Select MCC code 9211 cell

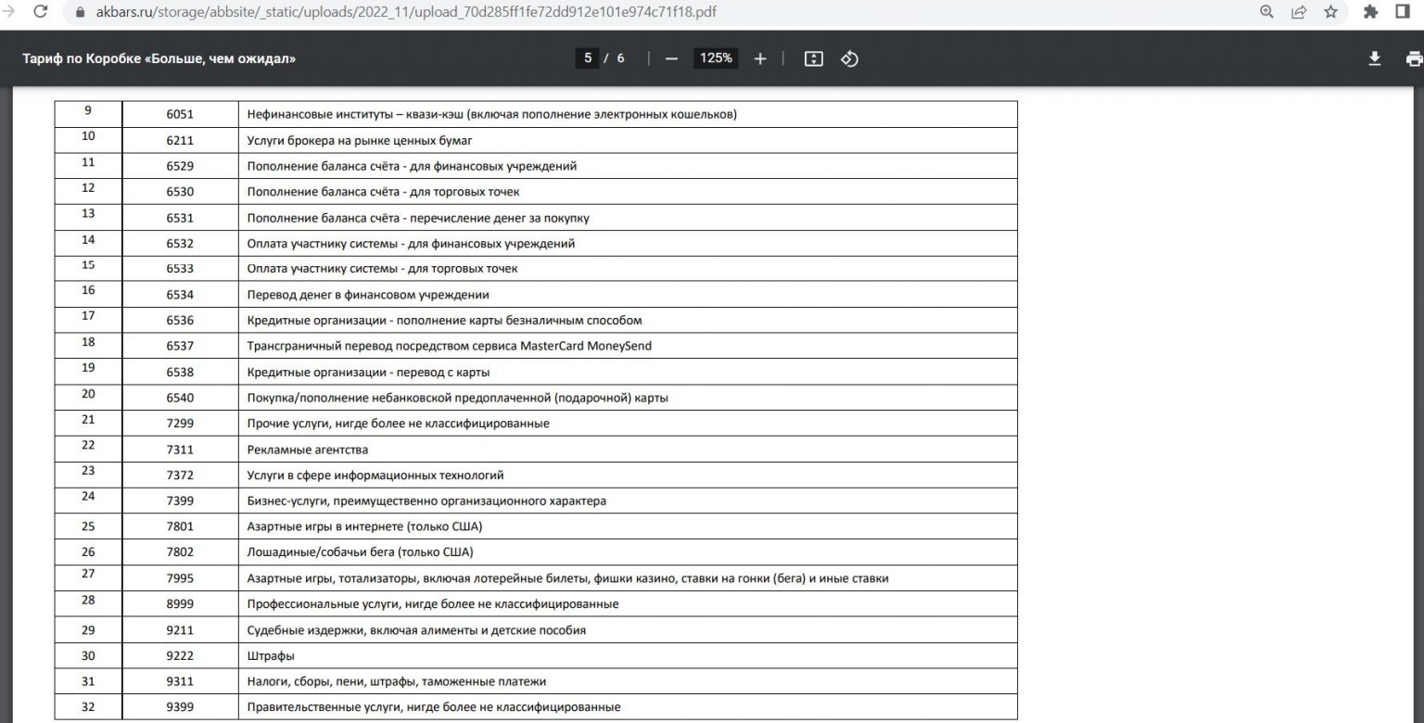pos(180,630)
